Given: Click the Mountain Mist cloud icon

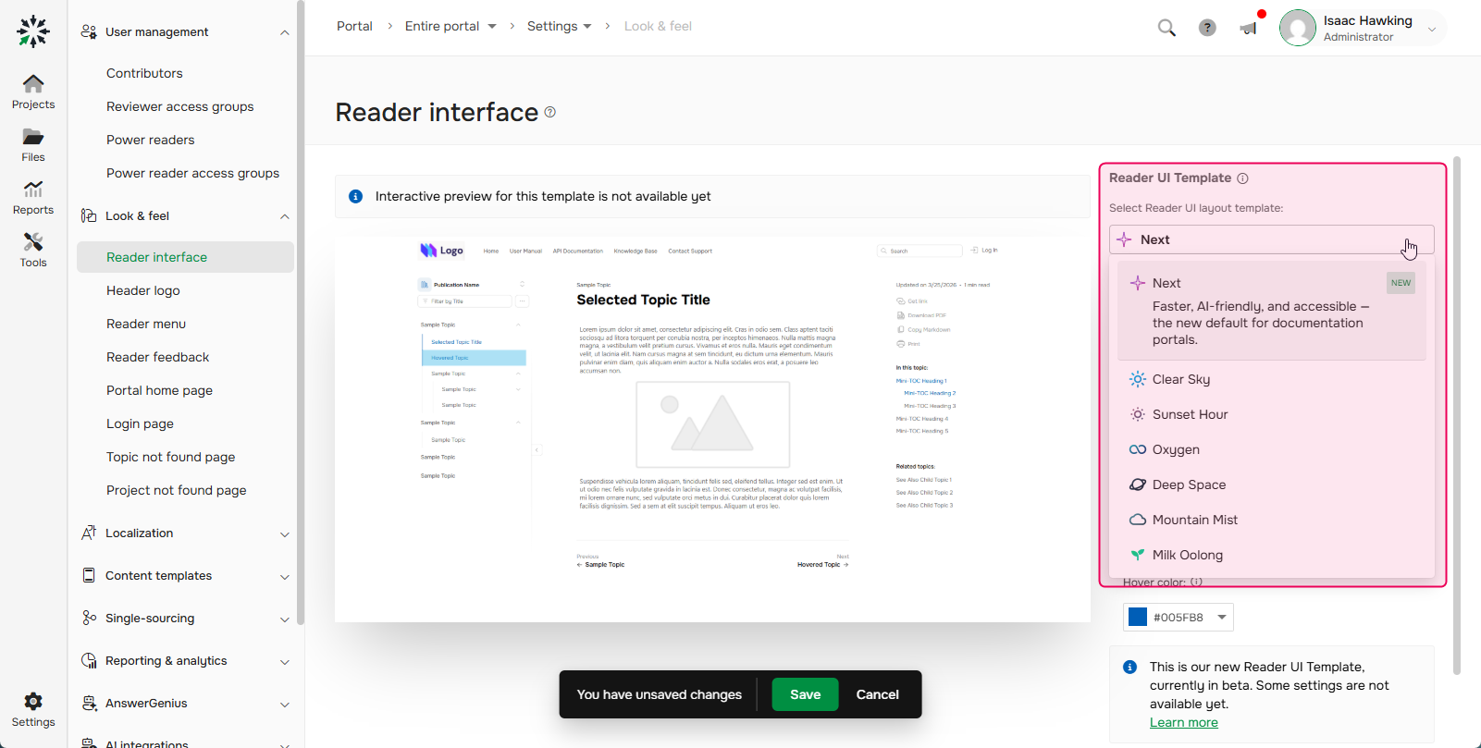Looking at the screenshot, I should [1138, 520].
